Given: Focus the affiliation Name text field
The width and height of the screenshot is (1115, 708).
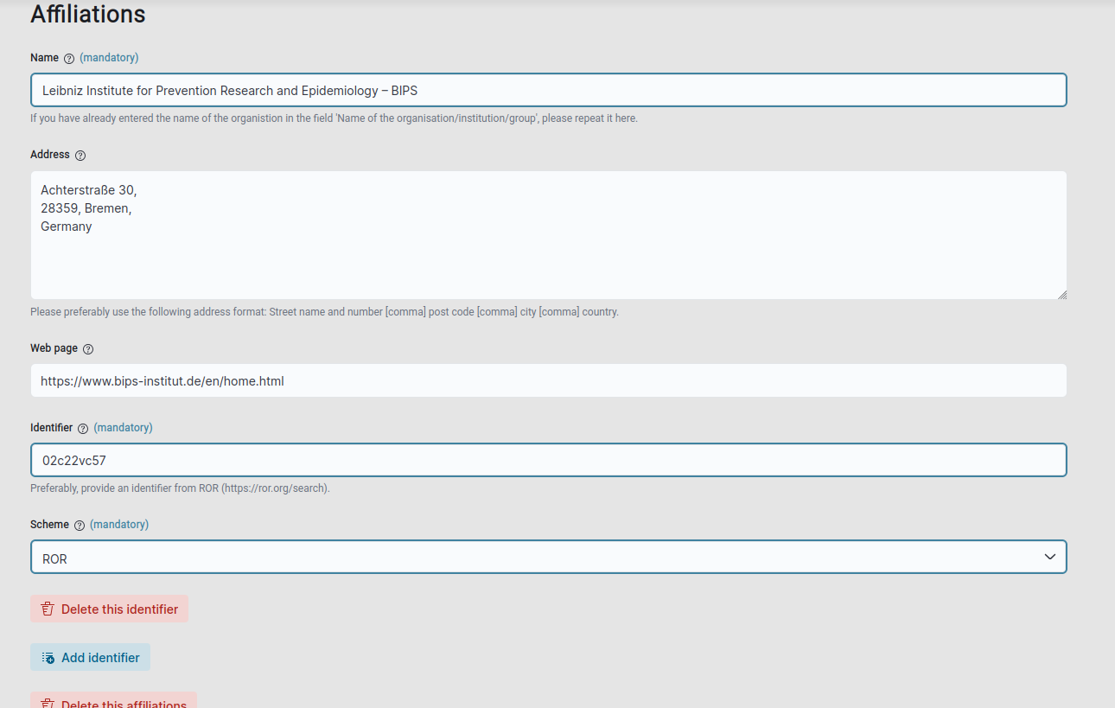Looking at the screenshot, I should (548, 91).
